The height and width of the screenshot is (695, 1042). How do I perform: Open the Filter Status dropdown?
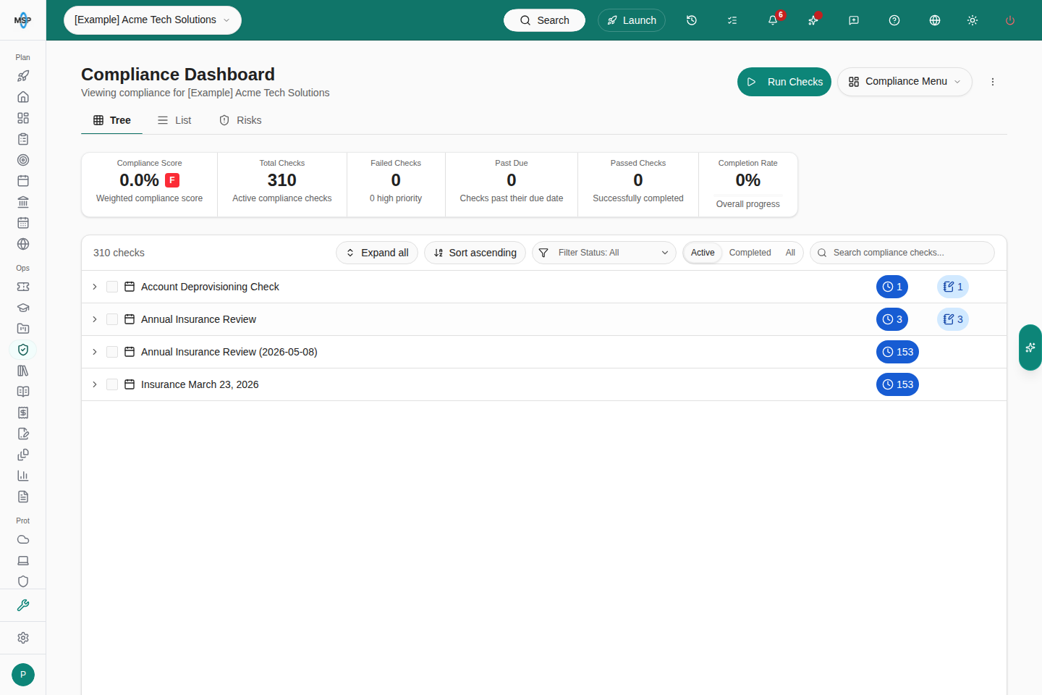pyautogui.click(x=604, y=253)
